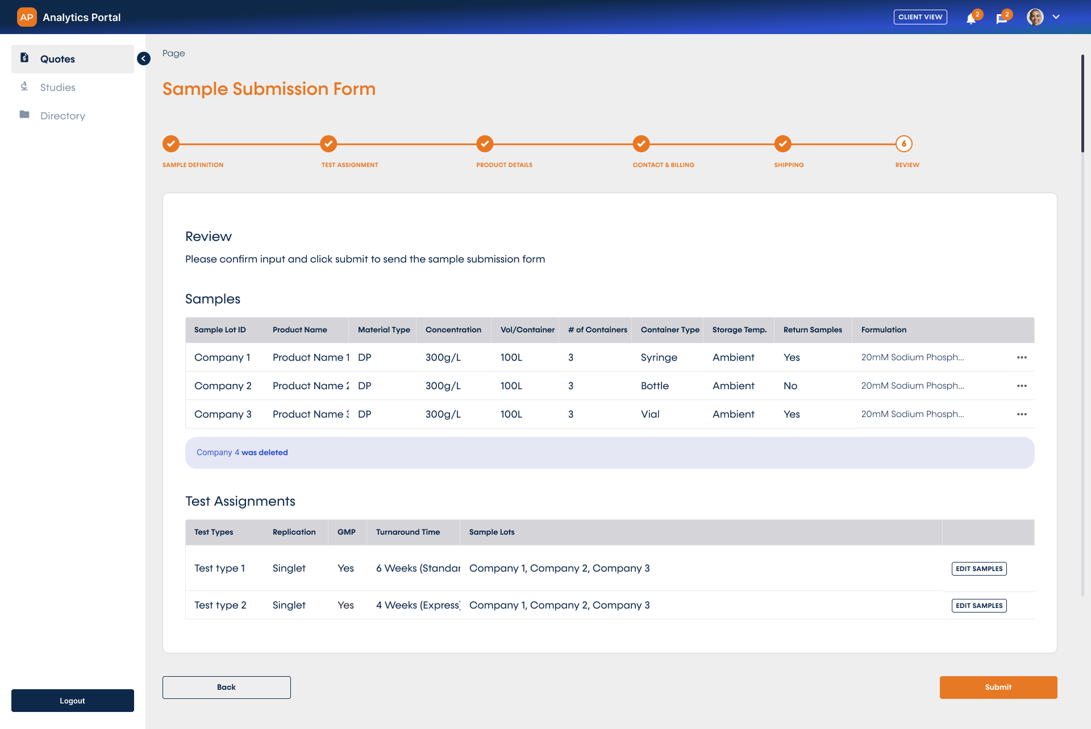The image size is (1091, 729).
Task: Go to the Contact & Billing step circle
Action: pos(642,144)
